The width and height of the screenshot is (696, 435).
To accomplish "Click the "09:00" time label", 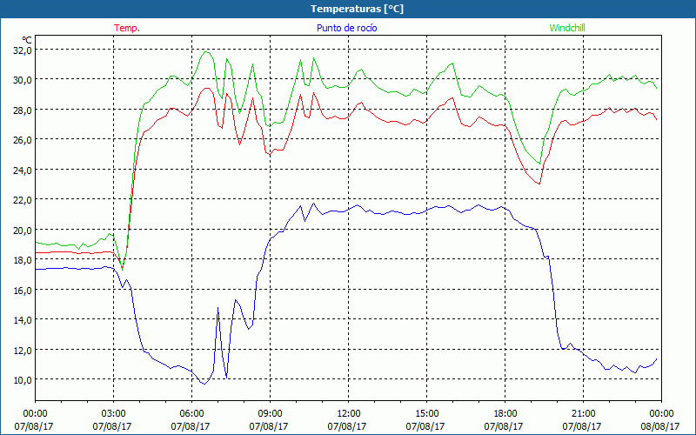I will pos(270,413).
